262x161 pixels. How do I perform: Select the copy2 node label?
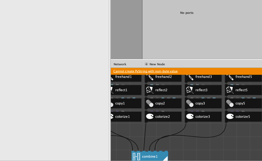coord(160,104)
